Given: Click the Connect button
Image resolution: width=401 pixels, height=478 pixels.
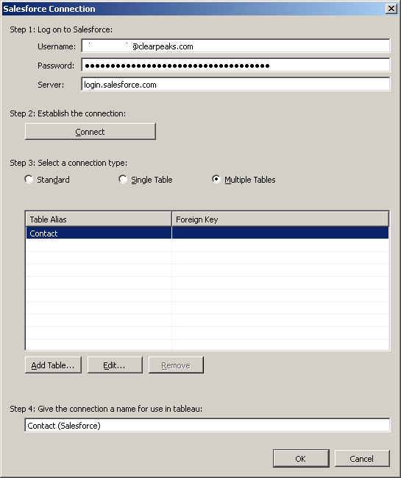Looking at the screenshot, I should point(90,132).
